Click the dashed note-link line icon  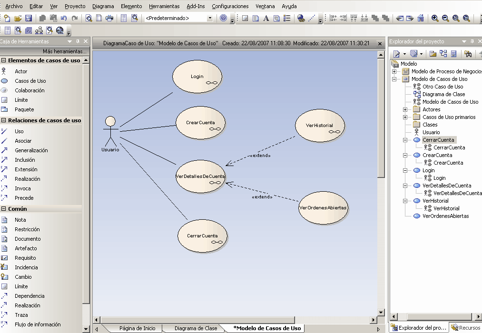tap(312, 19)
